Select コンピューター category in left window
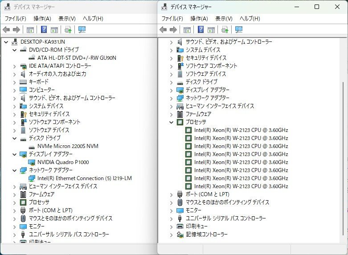 [42, 90]
